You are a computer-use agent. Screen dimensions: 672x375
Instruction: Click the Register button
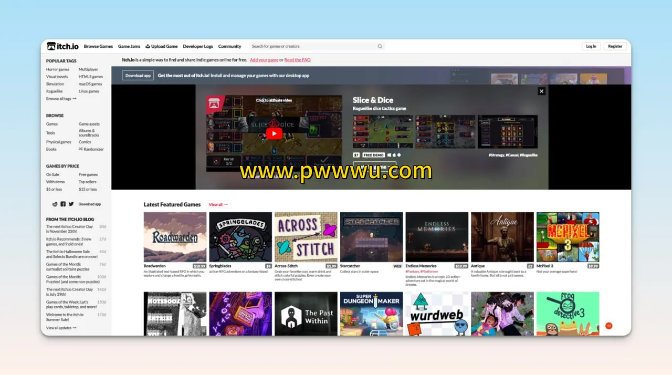tap(615, 46)
